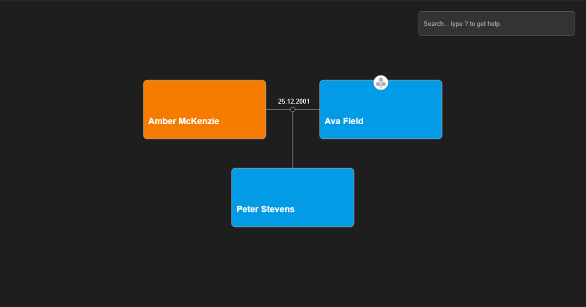
Task: Click the marriage date 25.12.2001
Action: click(293, 101)
